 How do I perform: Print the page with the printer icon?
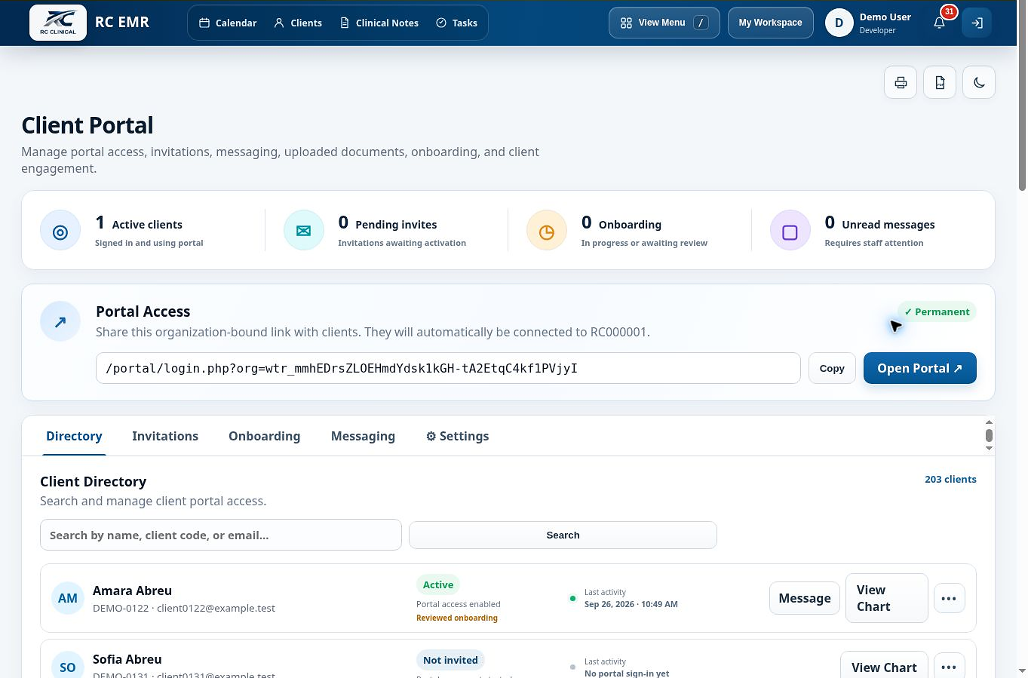point(901,82)
